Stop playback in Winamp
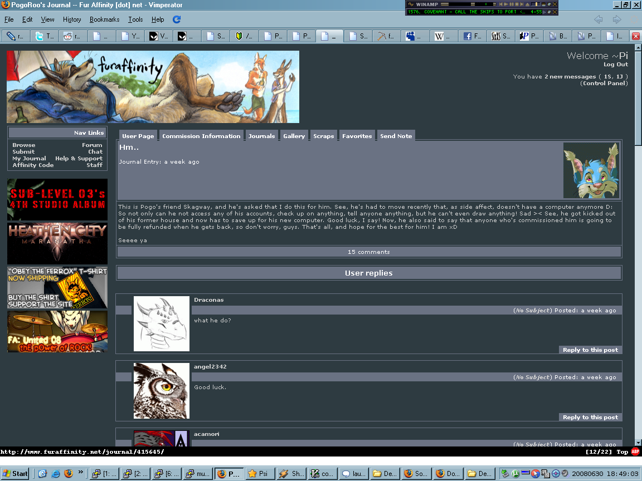 517,4
